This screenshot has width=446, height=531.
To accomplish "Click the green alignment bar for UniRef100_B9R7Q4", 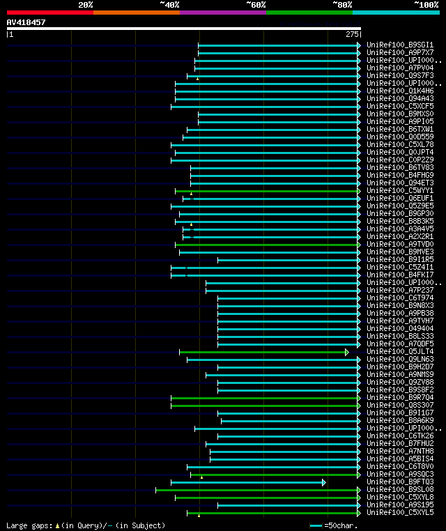I will point(265,399).
